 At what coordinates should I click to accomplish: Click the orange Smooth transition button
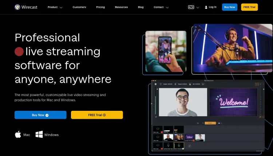(x=210, y=123)
